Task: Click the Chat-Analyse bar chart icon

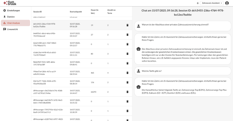Action: (x=5, y=23)
